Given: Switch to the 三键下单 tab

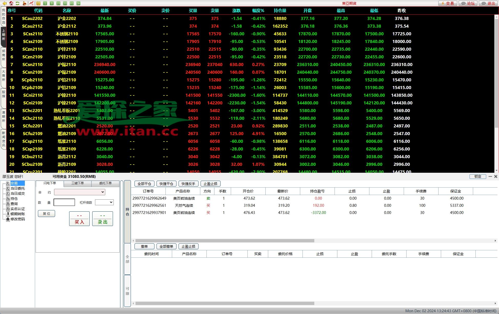Looking at the screenshot, I should [x=78, y=183].
